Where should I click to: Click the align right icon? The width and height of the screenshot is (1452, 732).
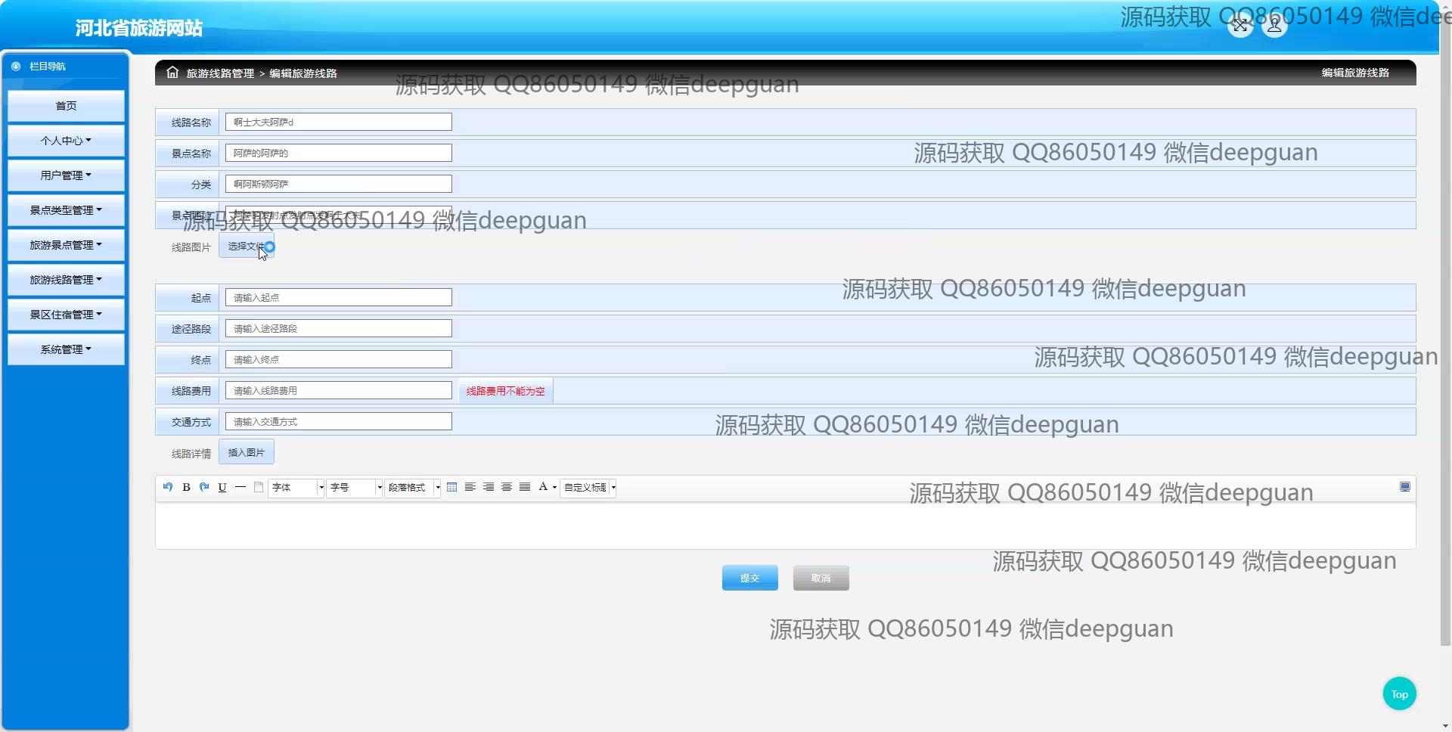489,488
